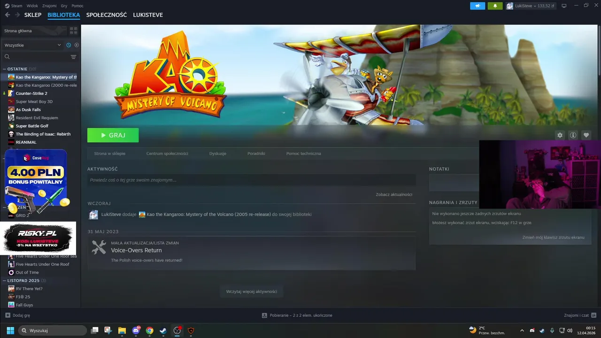Go back with the left arrow
This screenshot has height=338, width=601.
[x=7, y=15]
